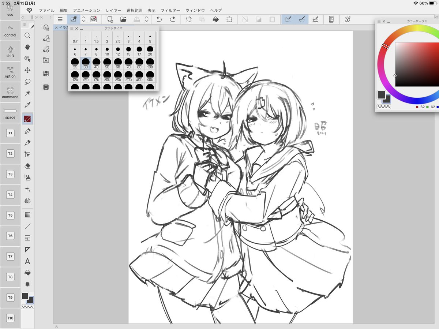Choose brush size 12

118,51
